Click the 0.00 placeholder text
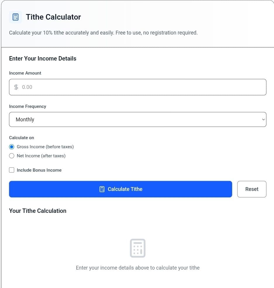This screenshot has height=288, width=274. 27,87
